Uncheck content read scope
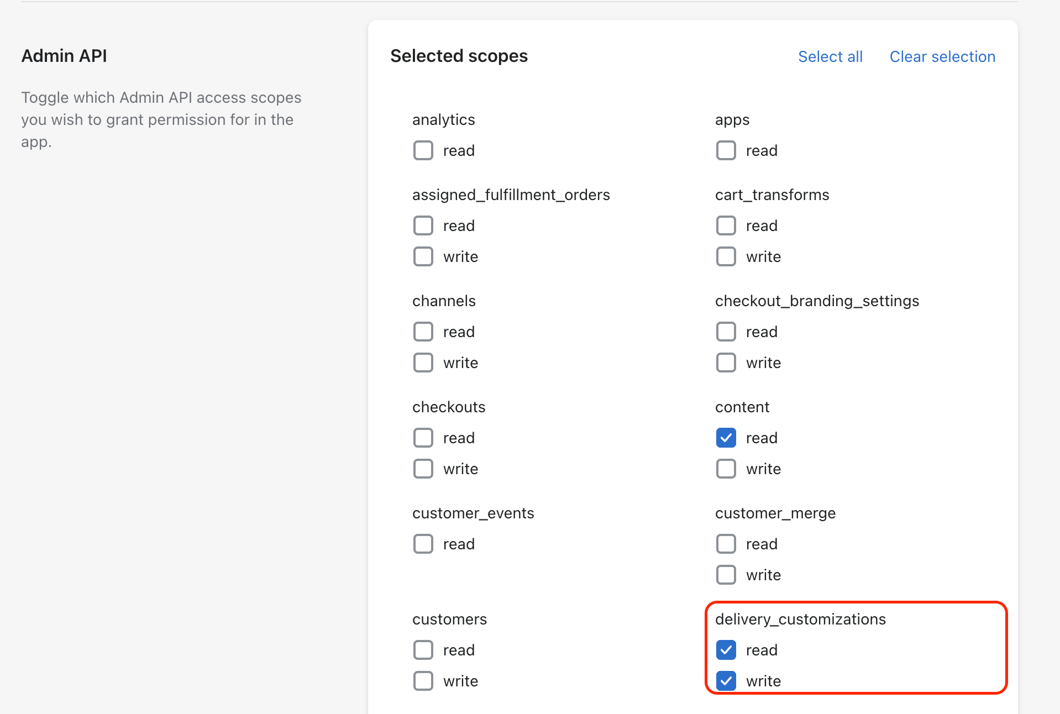The width and height of the screenshot is (1060, 714). coord(726,438)
